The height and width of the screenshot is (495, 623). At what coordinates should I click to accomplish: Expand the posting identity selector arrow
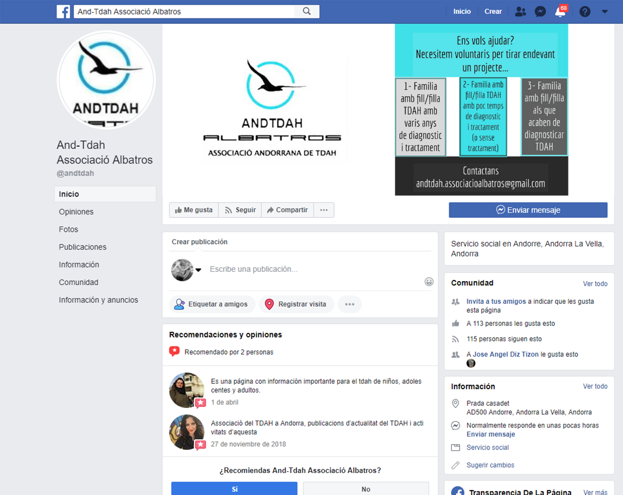pos(198,270)
